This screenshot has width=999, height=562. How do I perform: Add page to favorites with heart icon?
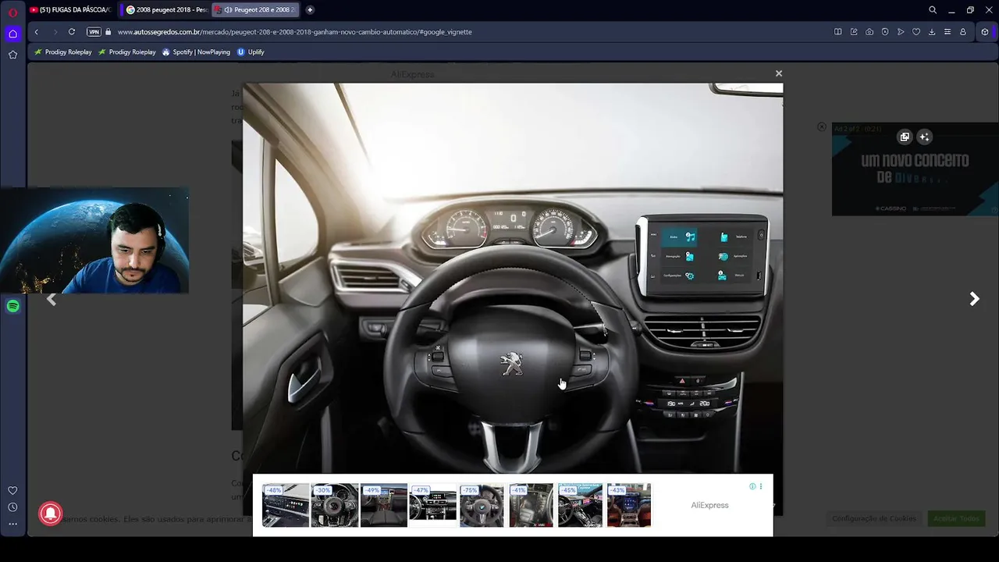(x=915, y=32)
